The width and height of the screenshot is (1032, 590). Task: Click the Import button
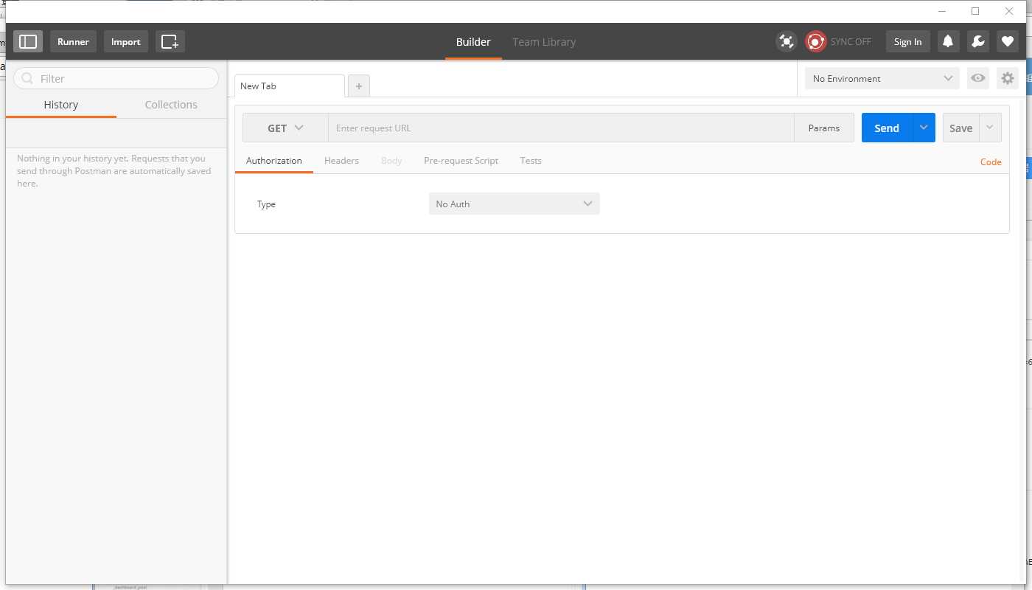(x=126, y=41)
